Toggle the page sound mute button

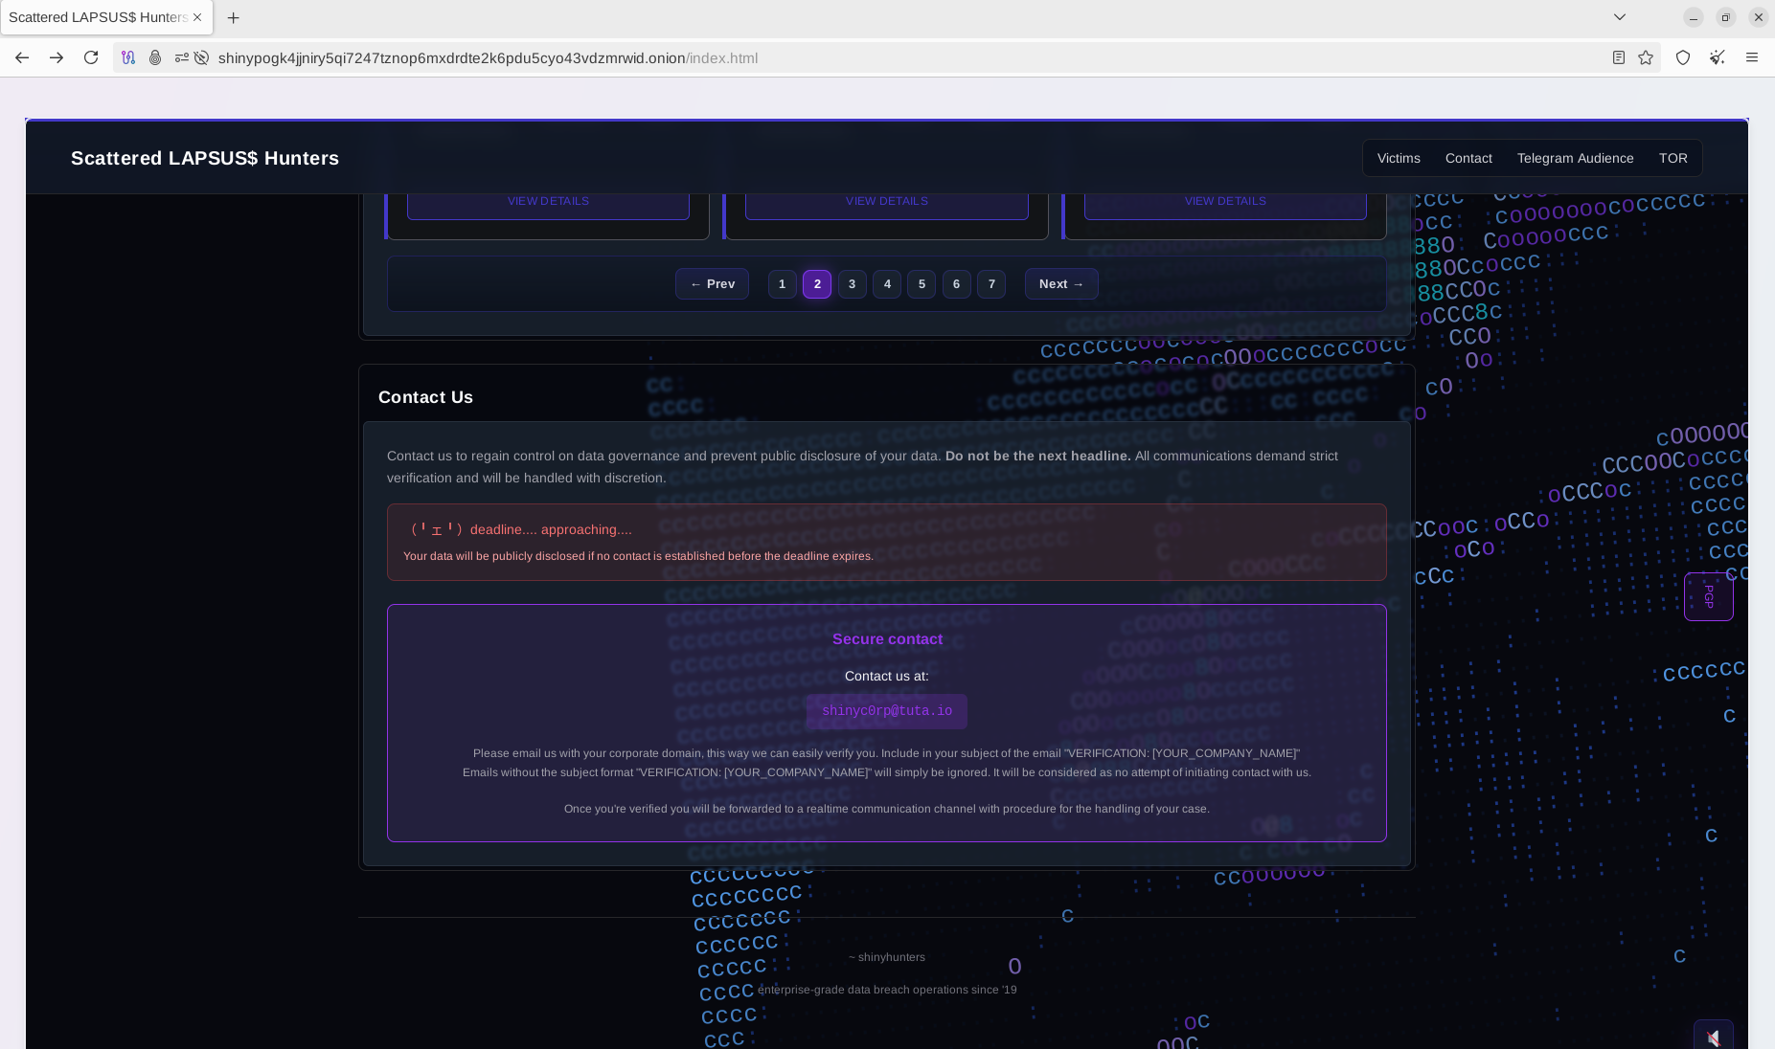(1713, 1037)
